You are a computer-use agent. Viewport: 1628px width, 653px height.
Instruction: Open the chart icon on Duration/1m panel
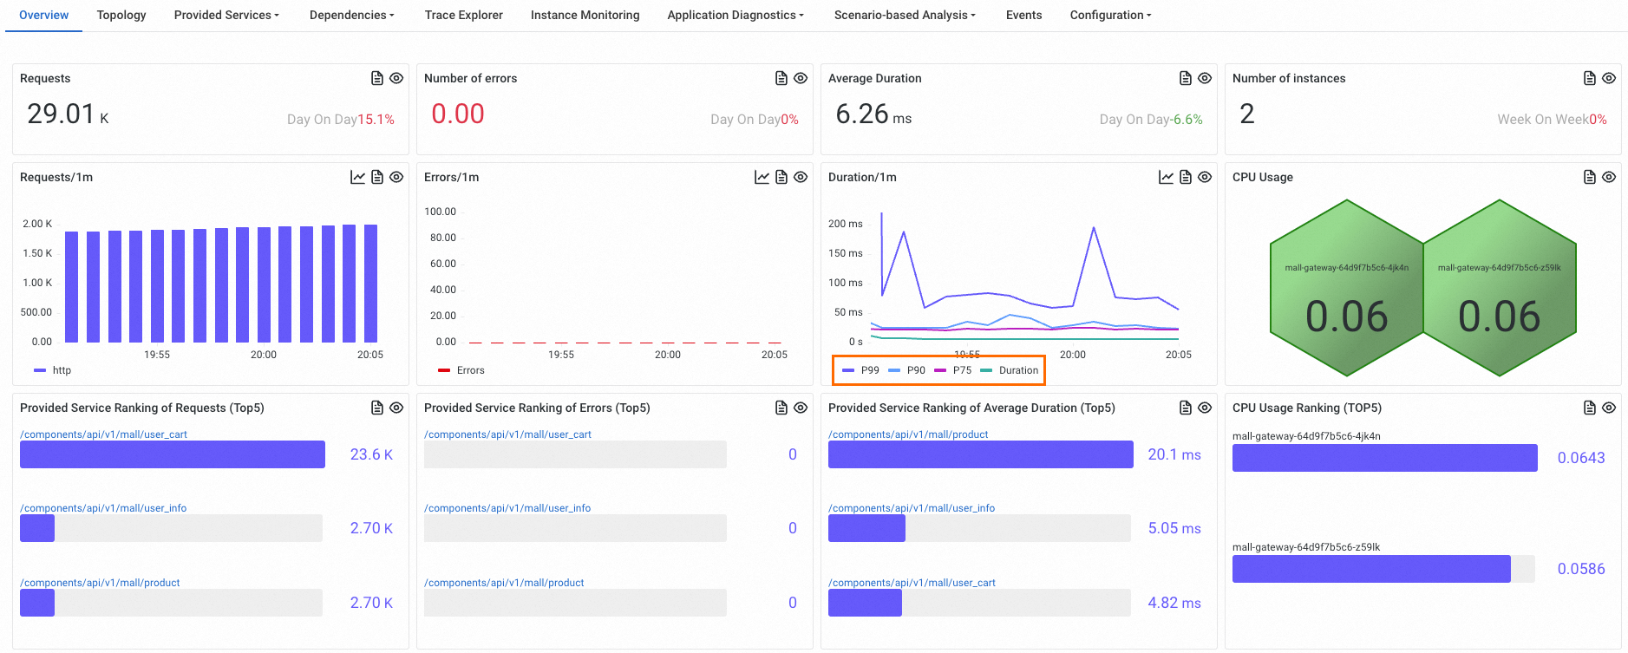[1166, 177]
